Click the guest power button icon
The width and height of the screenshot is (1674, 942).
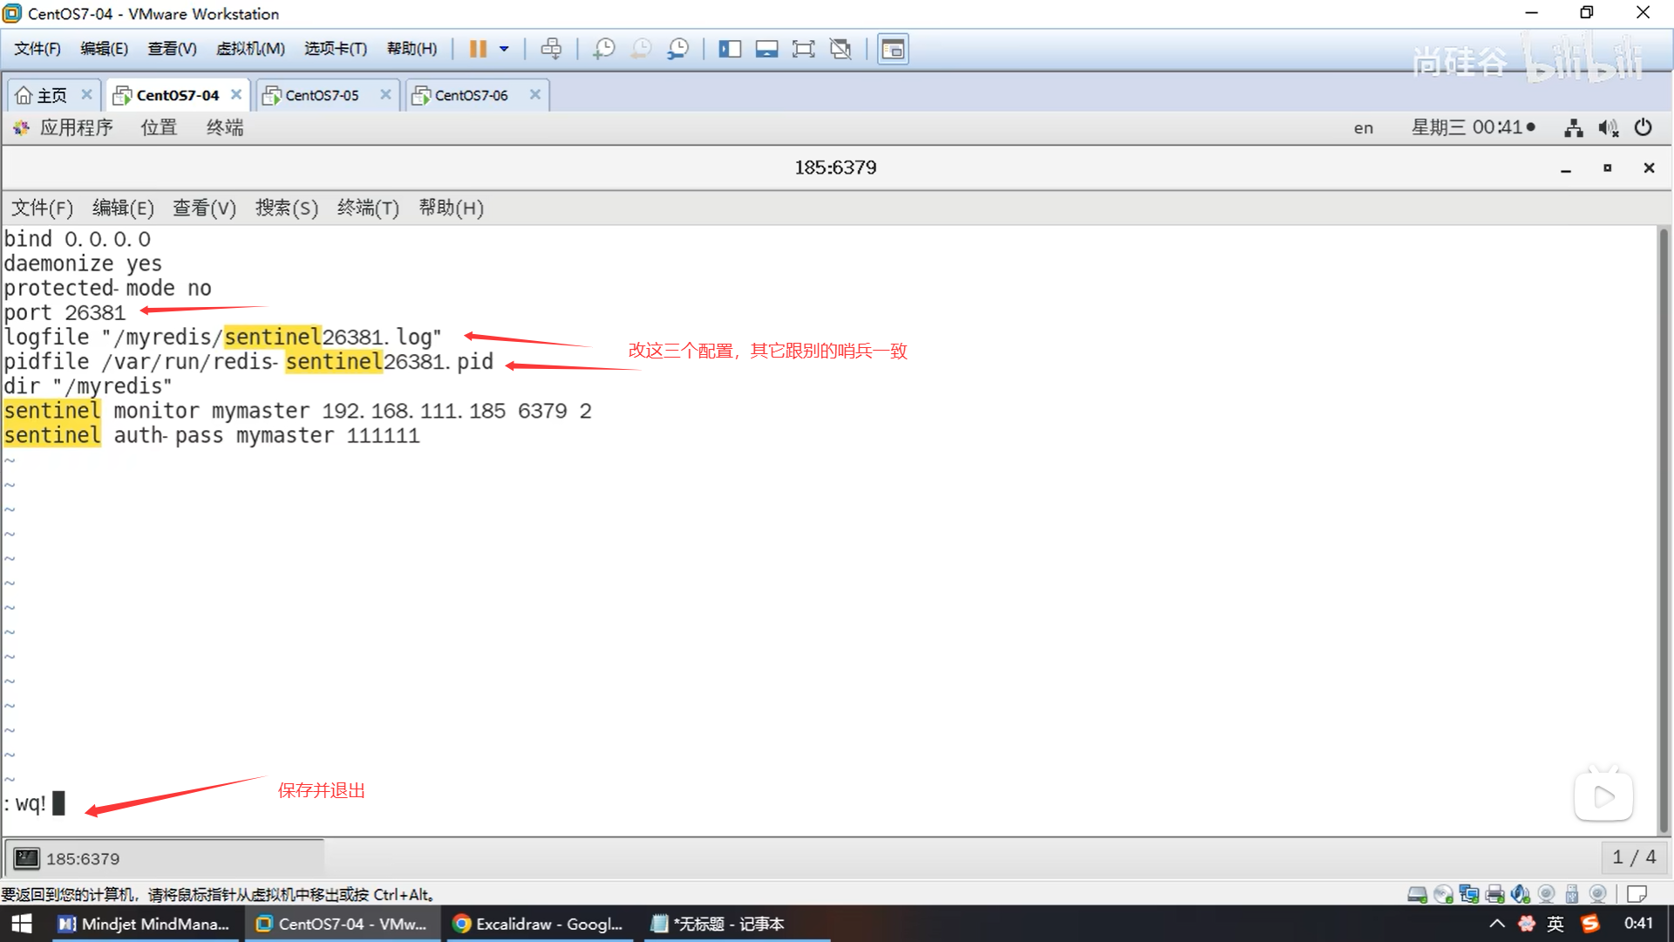[x=1643, y=127]
